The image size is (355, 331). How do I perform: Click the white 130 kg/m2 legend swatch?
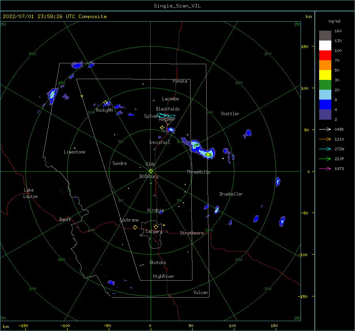click(x=325, y=45)
